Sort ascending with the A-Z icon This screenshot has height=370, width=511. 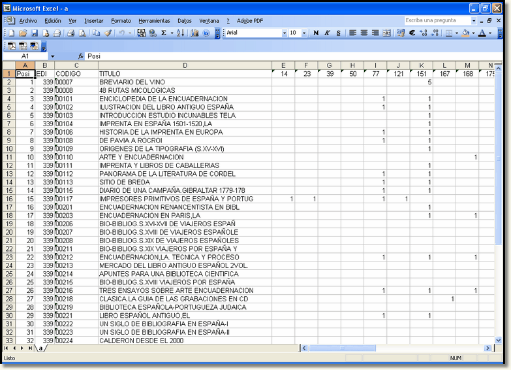point(180,33)
